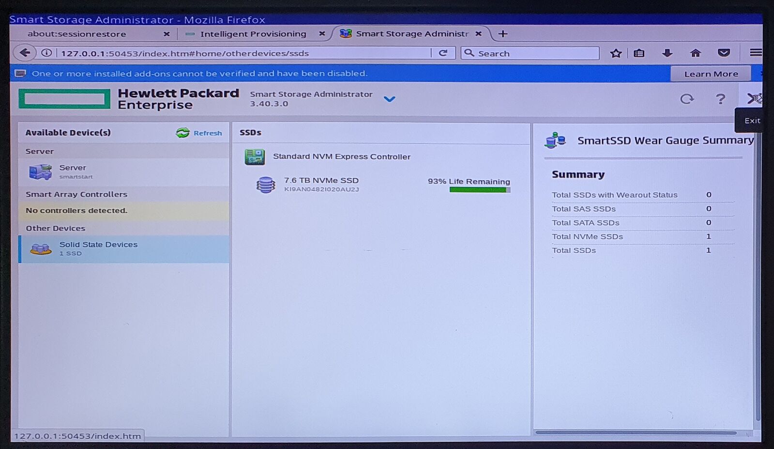Click the 93% Life Remaining progress bar
The image size is (774, 449).
pos(479,190)
